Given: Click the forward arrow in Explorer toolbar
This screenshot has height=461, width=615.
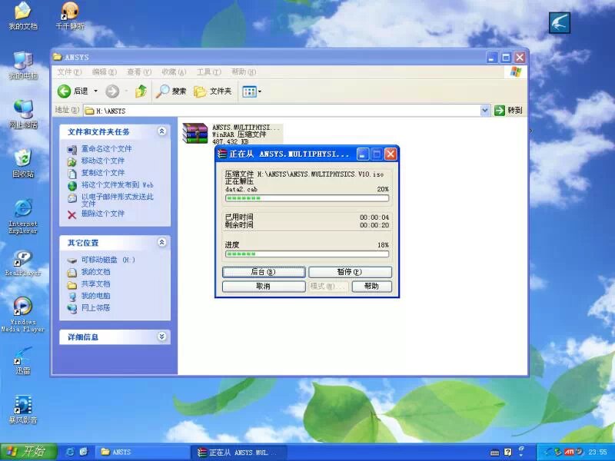Looking at the screenshot, I should click(112, 91).
